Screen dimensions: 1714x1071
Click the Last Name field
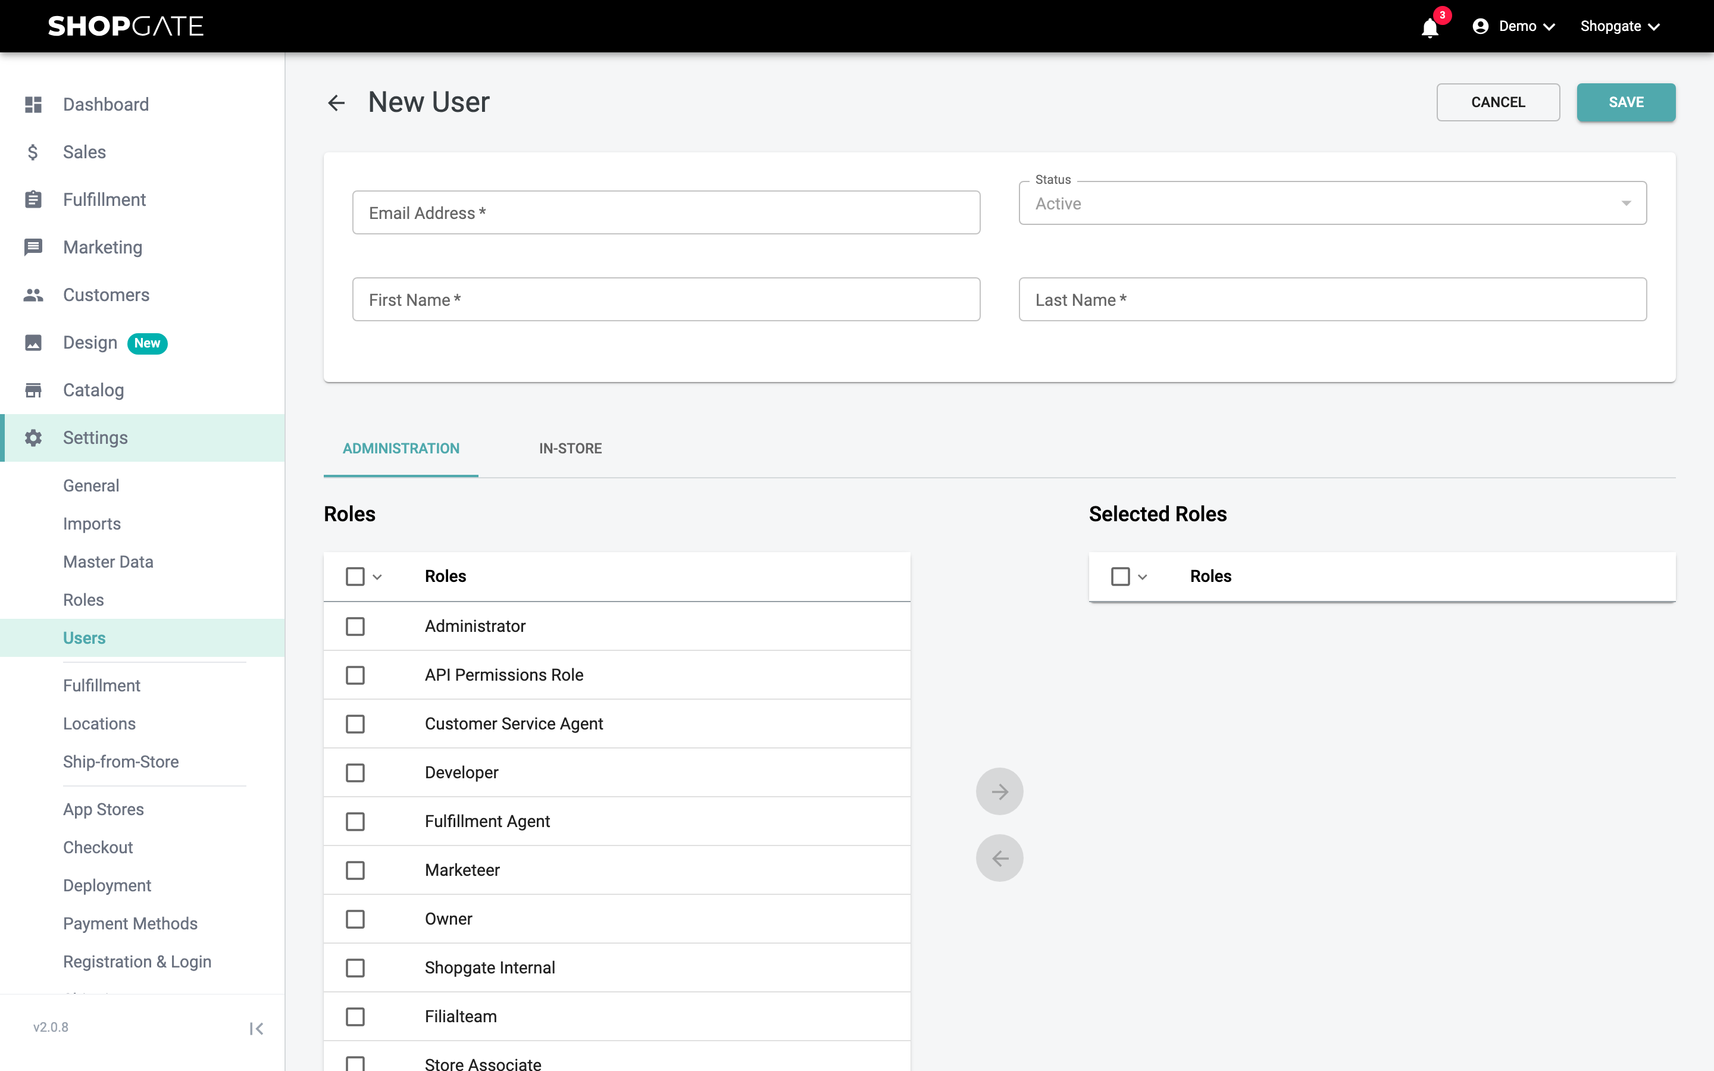(x=1333, y=300)
